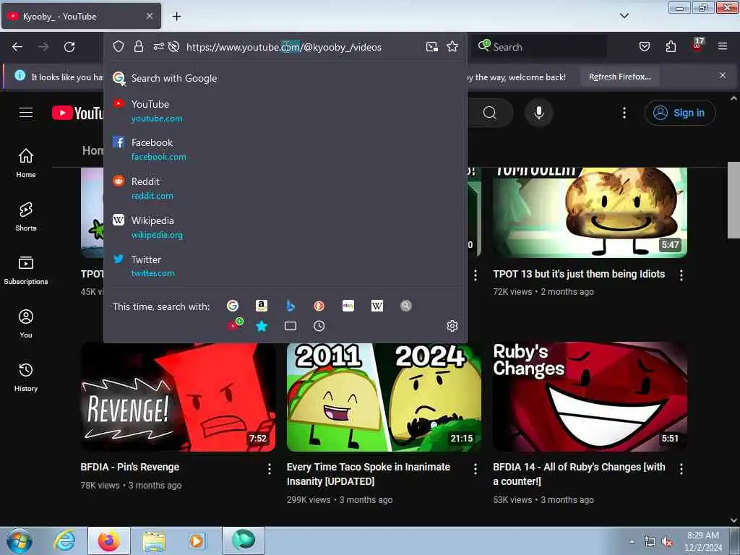Open options for Every Time Taco Spoke video
The image size is (740, 555).
[476, 468]
